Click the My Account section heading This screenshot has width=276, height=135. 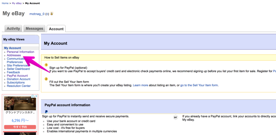[56, 43]
